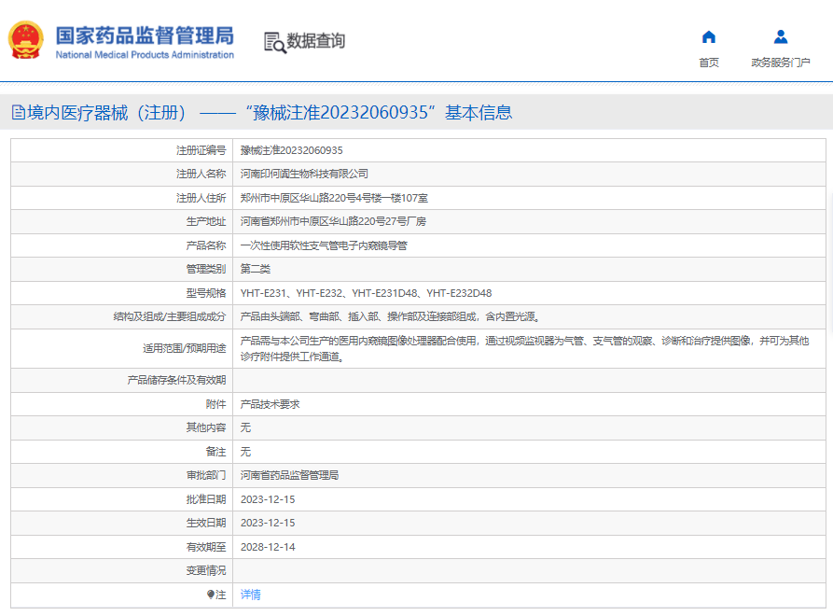
Task: Open 数据查询 text heading
Action: point(316,40)
